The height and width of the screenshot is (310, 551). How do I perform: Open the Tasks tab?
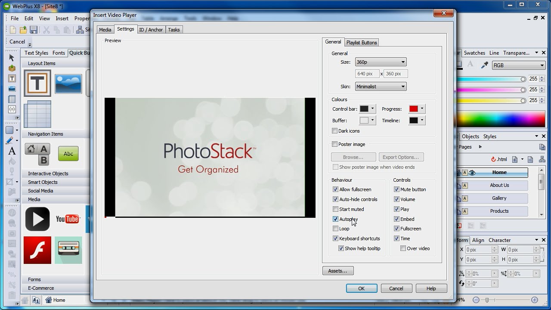tap(174, 30)
